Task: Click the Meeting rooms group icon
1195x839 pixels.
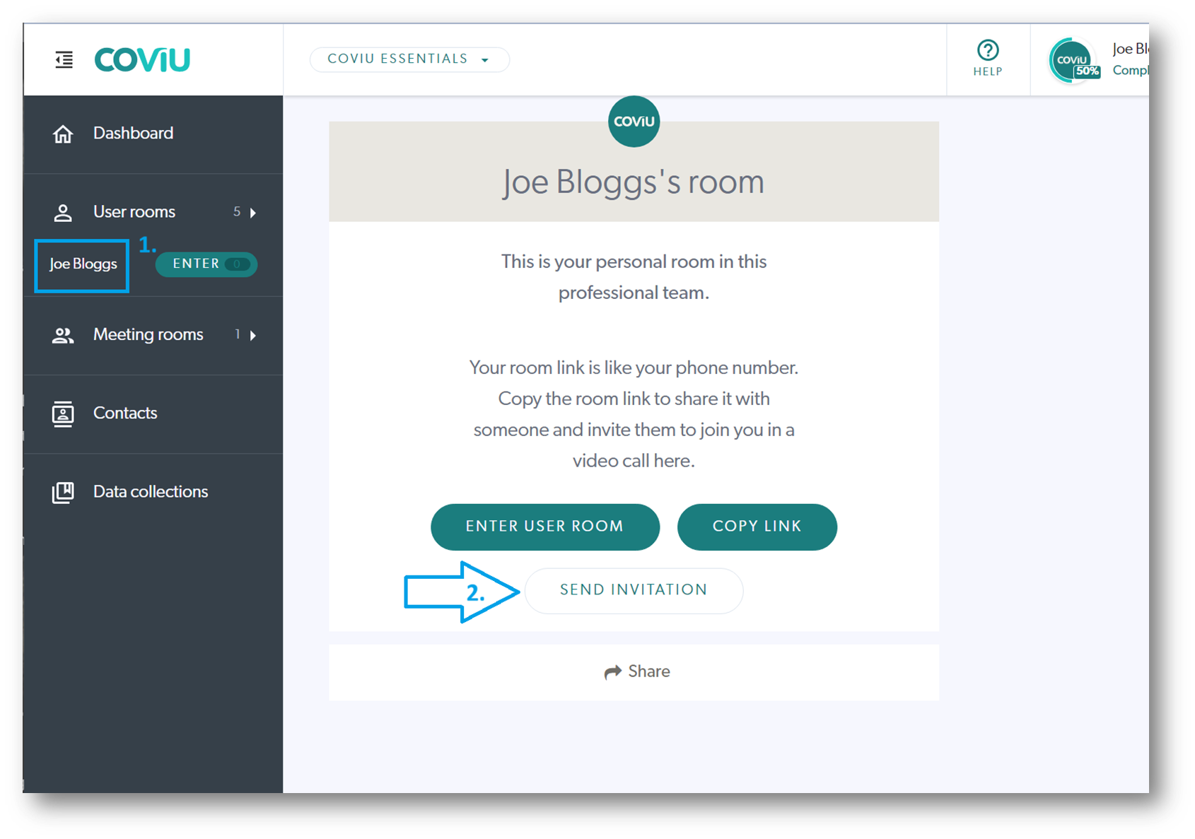Action: [x=63, y=335]
